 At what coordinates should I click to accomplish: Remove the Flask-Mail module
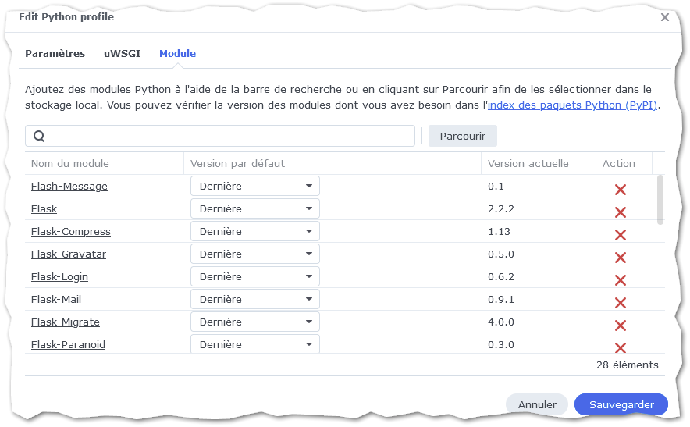tap(621, 303)
